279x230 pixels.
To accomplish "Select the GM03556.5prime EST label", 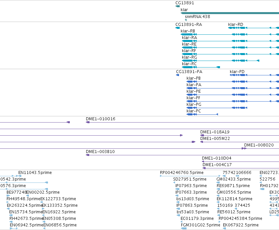I will [234, 192].
